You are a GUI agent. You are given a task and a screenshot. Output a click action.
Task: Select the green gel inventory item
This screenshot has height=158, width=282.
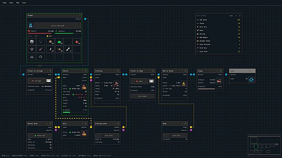point(59,42)
